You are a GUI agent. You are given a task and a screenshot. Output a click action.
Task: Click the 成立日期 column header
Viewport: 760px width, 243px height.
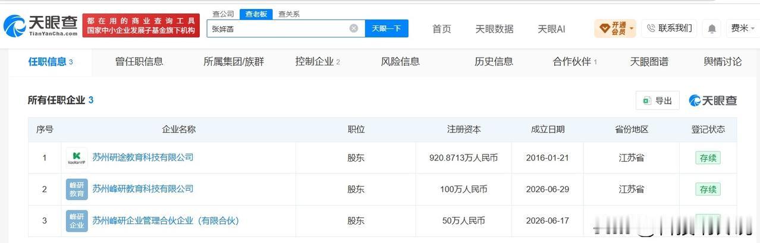pyautogui.click(x=548, y=129)
